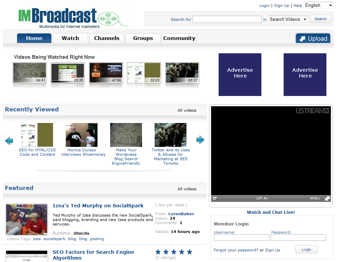
Task: Switch to the Watch tab
Action: click(70, 38)
